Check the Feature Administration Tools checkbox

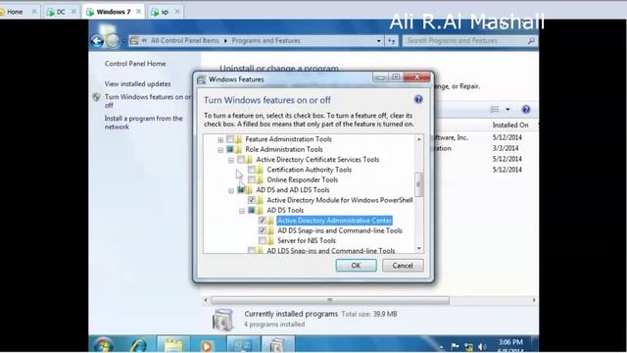pyautogui.click(x=230, y=139)
